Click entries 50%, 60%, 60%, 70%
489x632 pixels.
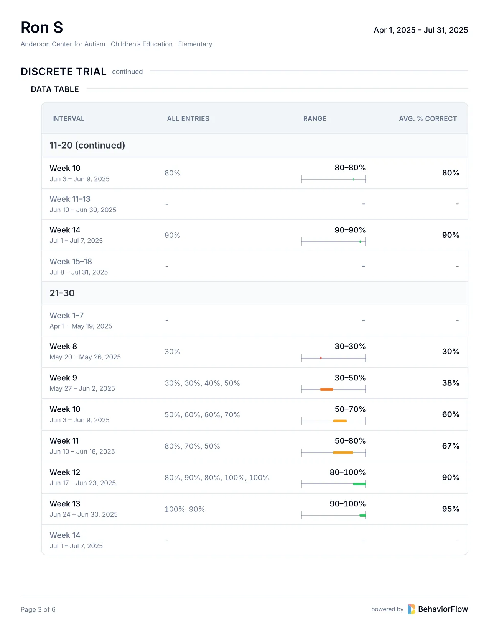202,415
